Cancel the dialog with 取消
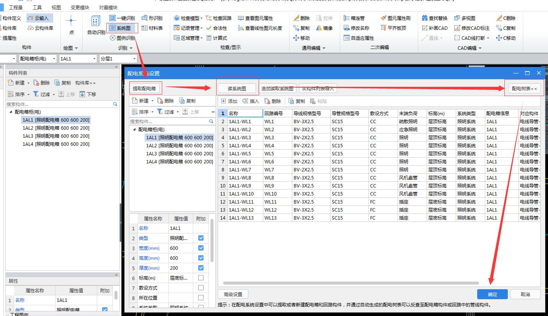Image resolution: width=548 pixels, height=316 pixels. (x=525, y=294)
